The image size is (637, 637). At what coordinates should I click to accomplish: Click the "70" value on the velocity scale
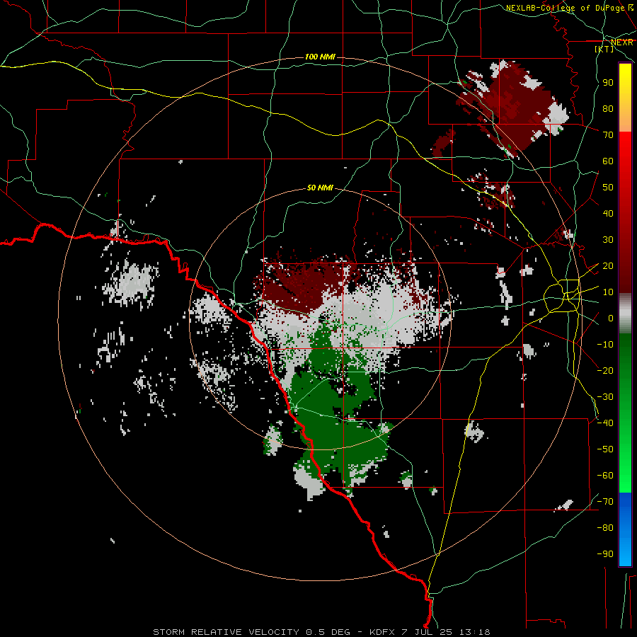[608, 135]
